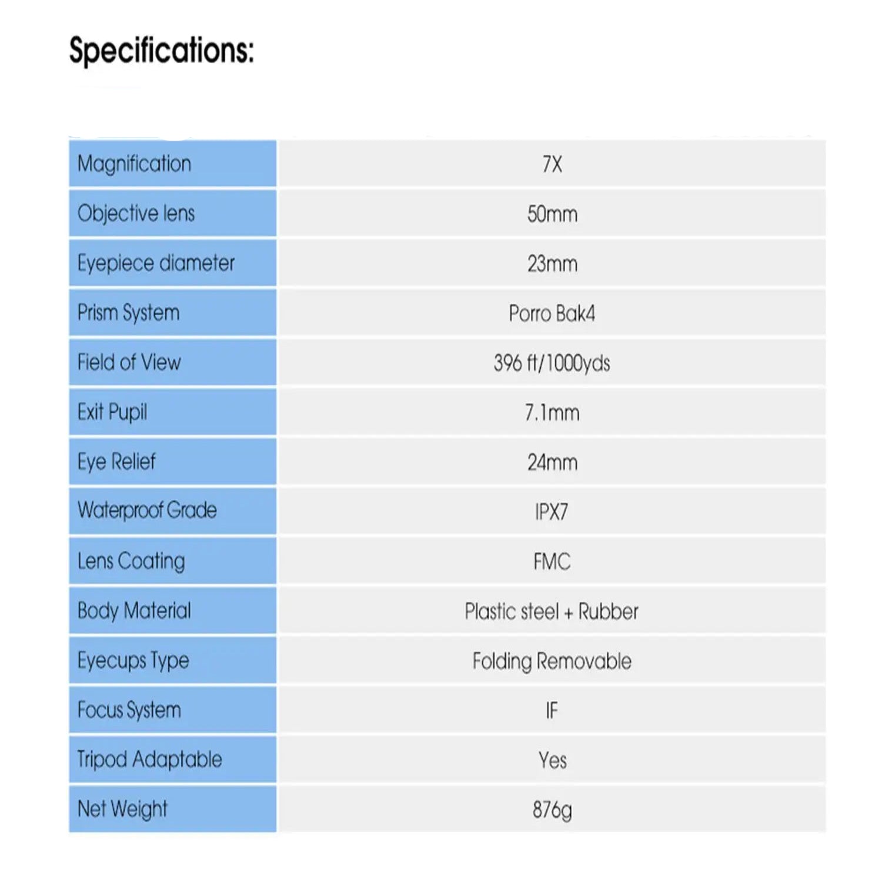This screenshot has height=882, width=882.
Task: Click the Porro Bak4 value
Action: (552, 313)
